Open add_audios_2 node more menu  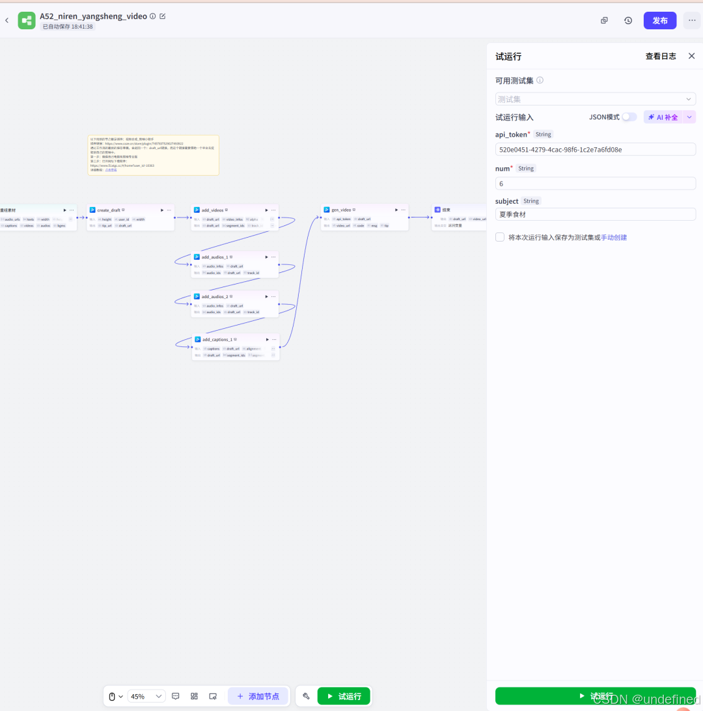tap(273, 296)
